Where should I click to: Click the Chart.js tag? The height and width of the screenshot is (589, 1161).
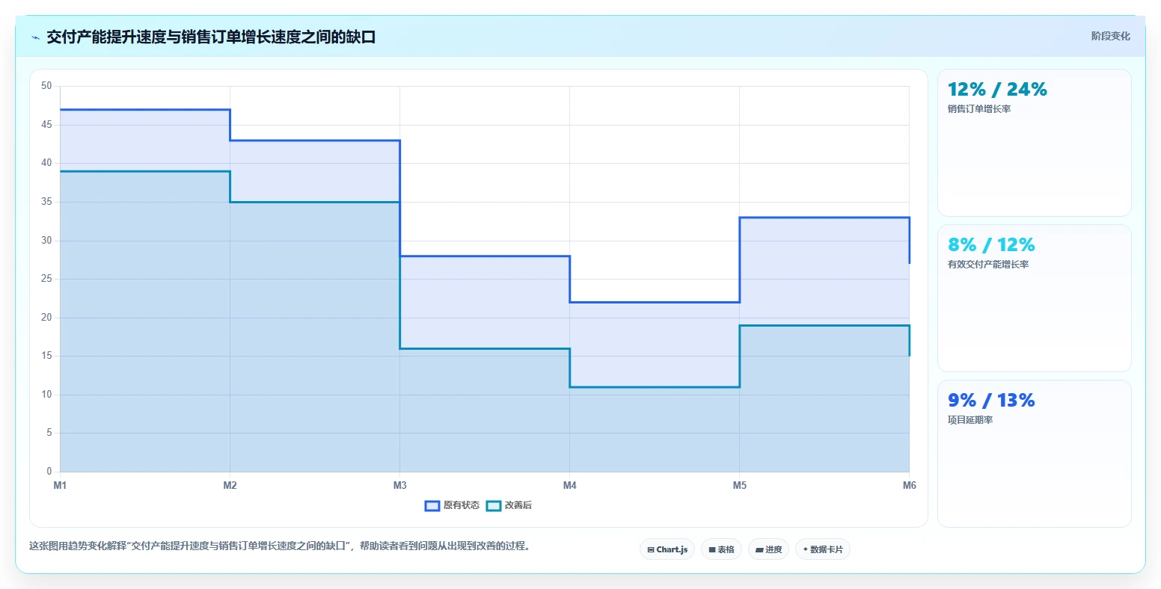667,549
